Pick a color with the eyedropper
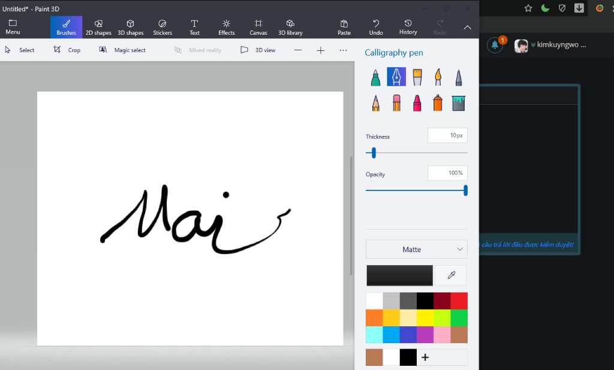The width and height of the screenshot is (614, 370). coord(451,275)
